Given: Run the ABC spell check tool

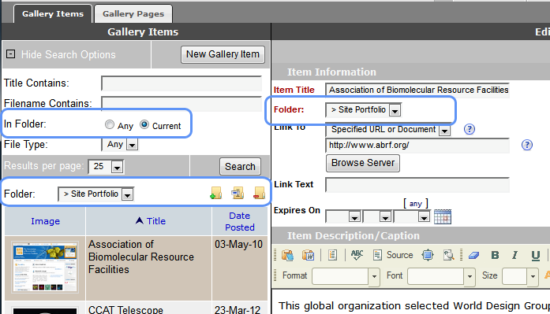Looking at the screenshot, I should (357, 255).
